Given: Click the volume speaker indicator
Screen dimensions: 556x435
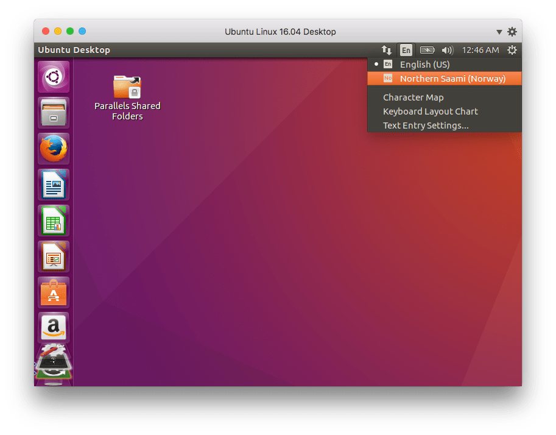Looking at the screenshot, I should click(448, 50).
